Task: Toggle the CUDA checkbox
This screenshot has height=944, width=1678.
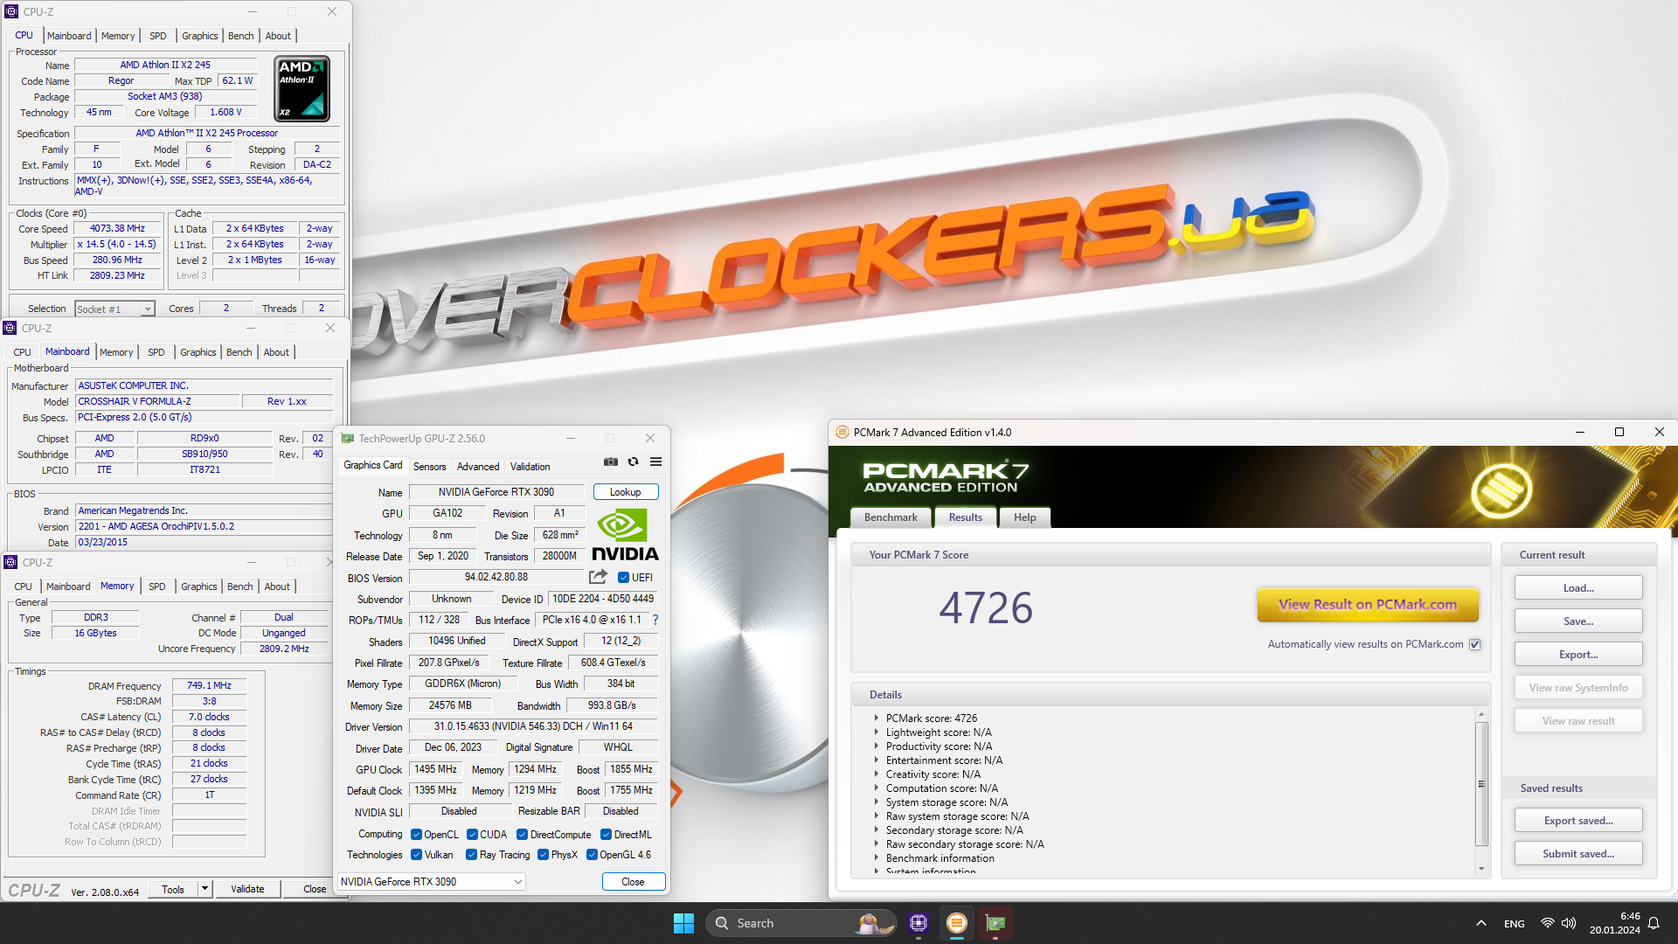Action: tap(472, 835)
